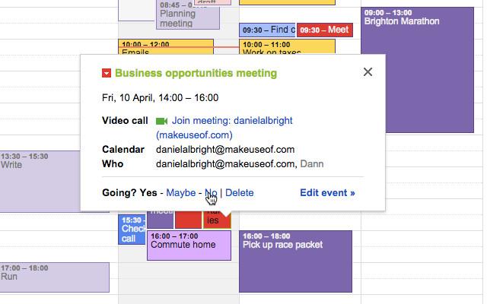The height and width of the screenshot is (304, 487).
Task: Select the Commute home event
Action: click(x=189, y=245)
